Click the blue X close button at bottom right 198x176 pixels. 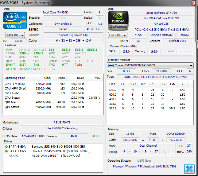(x=189, y=169)
